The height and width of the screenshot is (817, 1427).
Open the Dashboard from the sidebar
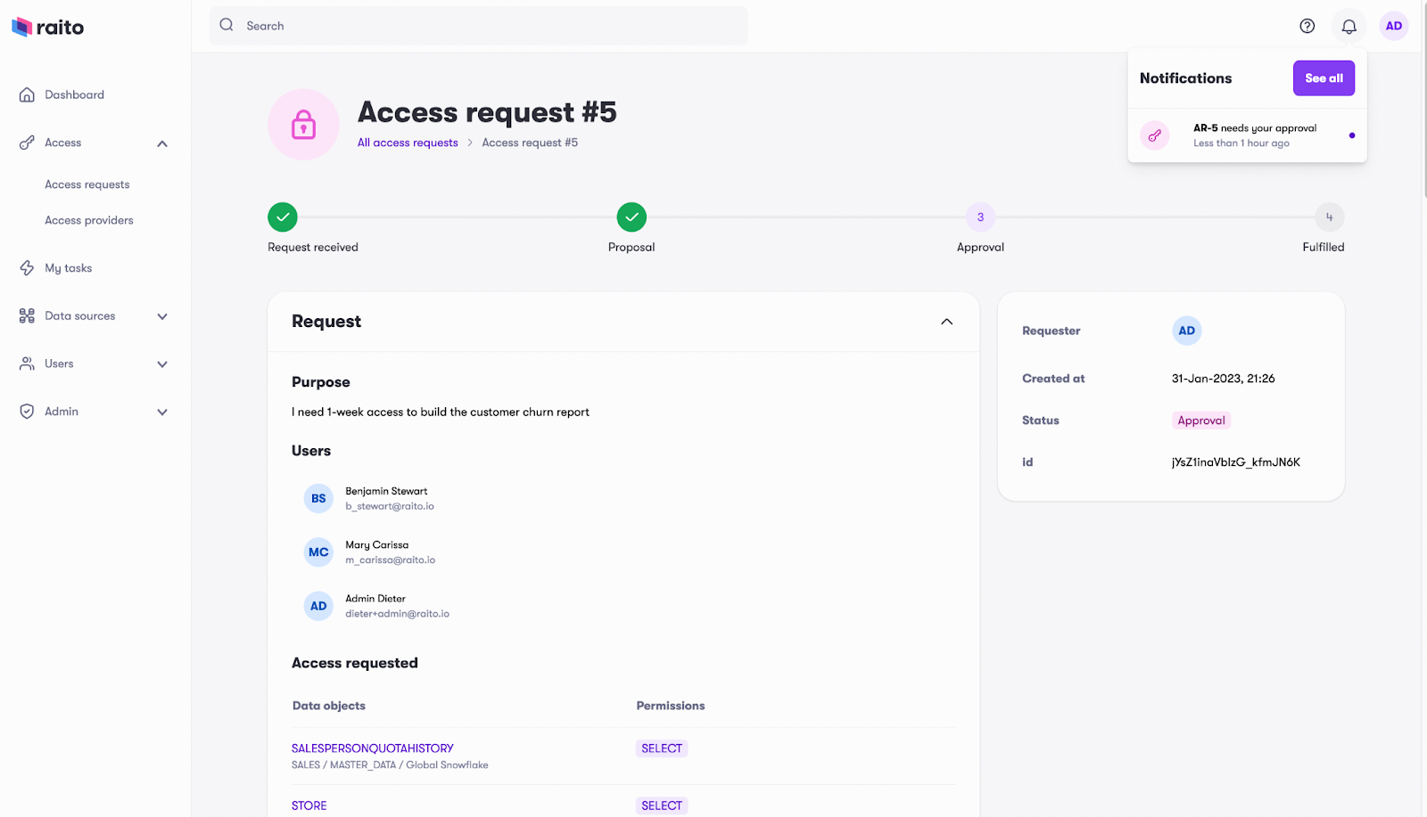74,94
